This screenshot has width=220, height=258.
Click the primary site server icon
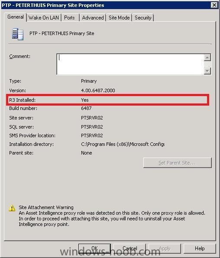point(18,34)
